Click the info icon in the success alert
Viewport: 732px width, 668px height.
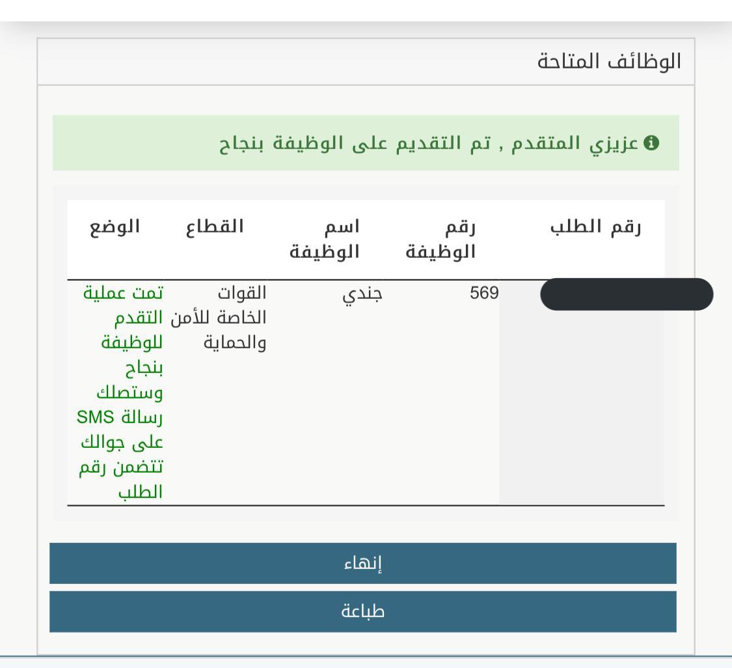651,143
